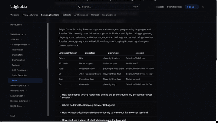Expand the Web Unlocker chevron
218x123 pixels.
click(x=25, y=34)
